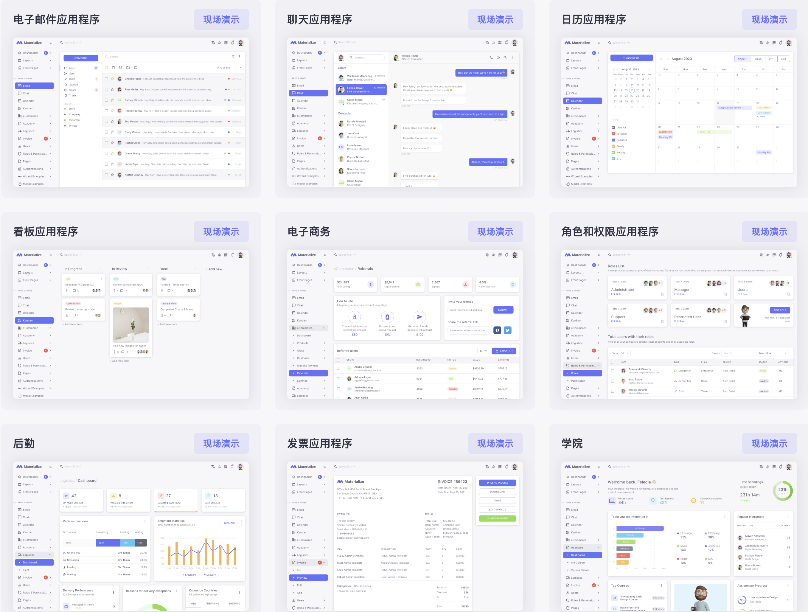Click SEND INVOICE in invoice preview
The width and height of the screenshot is (808, 612).
[x=497, y=483]
